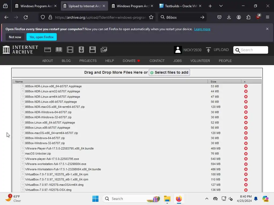Open the HELP menu item
Viewport: 274px width, 205px height.
(109, 61)
